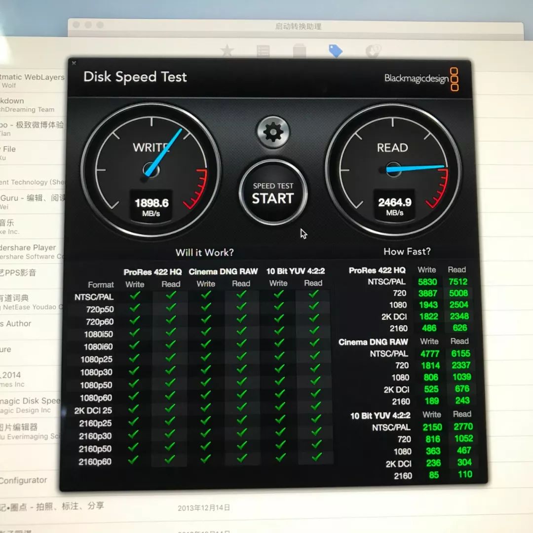Start the speed test
This screenshot has width=533, height=533.
[x=273, y=193]
